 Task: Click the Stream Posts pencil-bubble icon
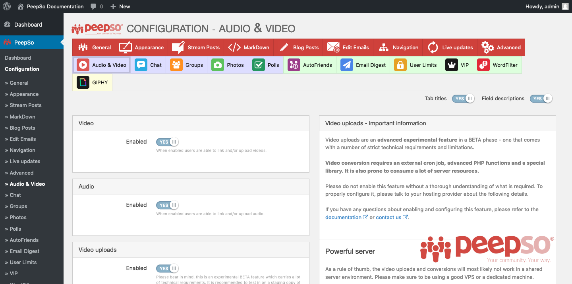(x=178, y=47)
